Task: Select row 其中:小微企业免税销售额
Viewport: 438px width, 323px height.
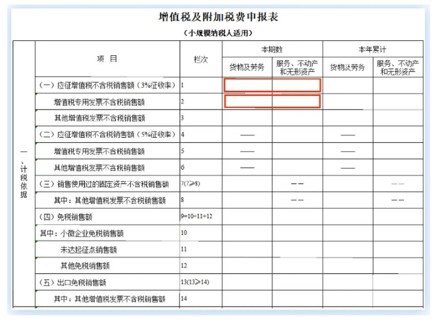Action: pos(107,233)
